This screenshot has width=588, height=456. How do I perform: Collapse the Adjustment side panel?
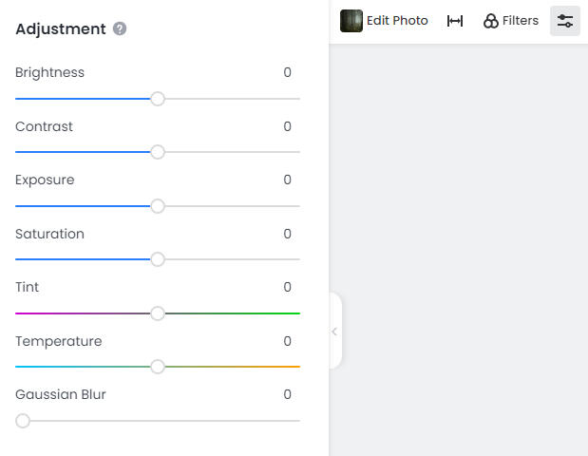click(x=334, y=332)
